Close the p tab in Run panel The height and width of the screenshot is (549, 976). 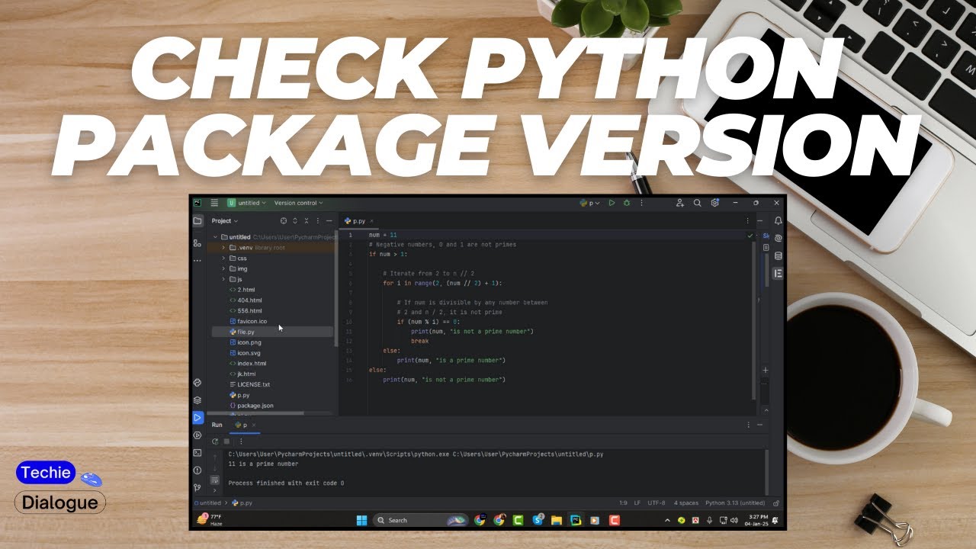pyautogui.click(x=254, y=425)
